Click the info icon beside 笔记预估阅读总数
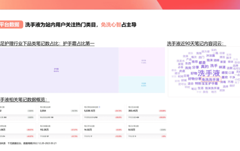Image resolution: width=240 pixels, height=151 pixels. pyautogui.click(x=99, y=107)
